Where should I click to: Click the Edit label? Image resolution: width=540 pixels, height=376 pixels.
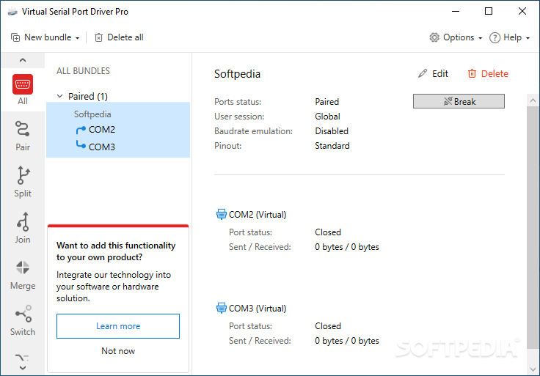point(440,73)
